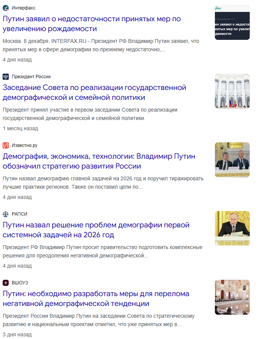Click the Президент России source name
This screenshot has width=263, height=339.
[x=31, y=77]
